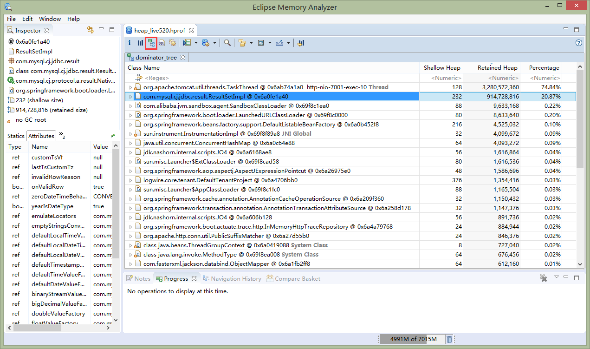Open the Edit menu

27,19
